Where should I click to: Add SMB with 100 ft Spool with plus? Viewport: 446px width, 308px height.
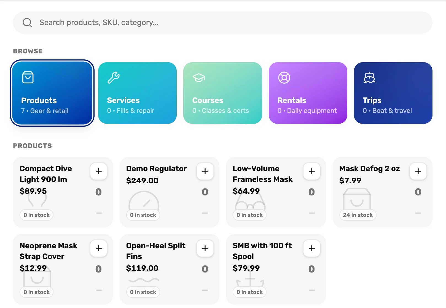(312, 248)
